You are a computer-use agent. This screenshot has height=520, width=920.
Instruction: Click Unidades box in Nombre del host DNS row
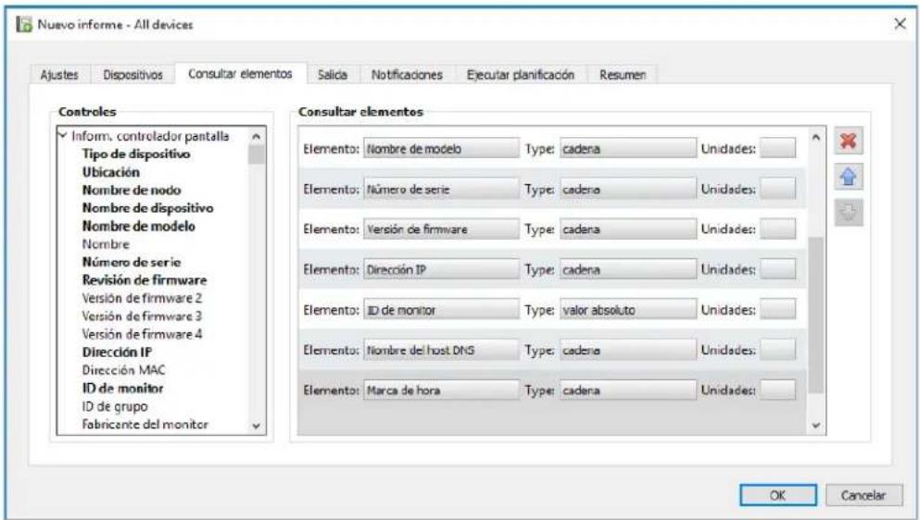coord(778,350)
